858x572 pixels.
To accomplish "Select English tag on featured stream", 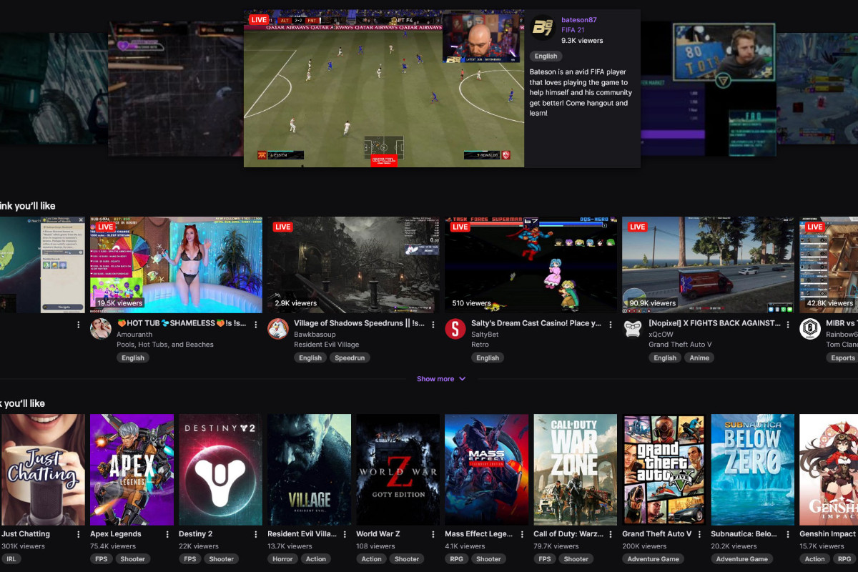I will coord(546,56).
